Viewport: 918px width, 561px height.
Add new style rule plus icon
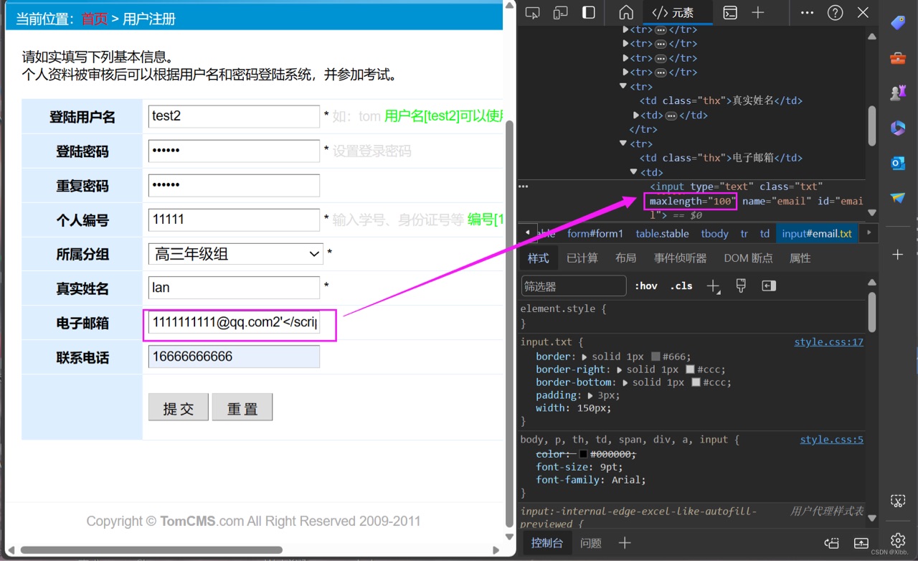pyautogui.click(x=713, y=286)
